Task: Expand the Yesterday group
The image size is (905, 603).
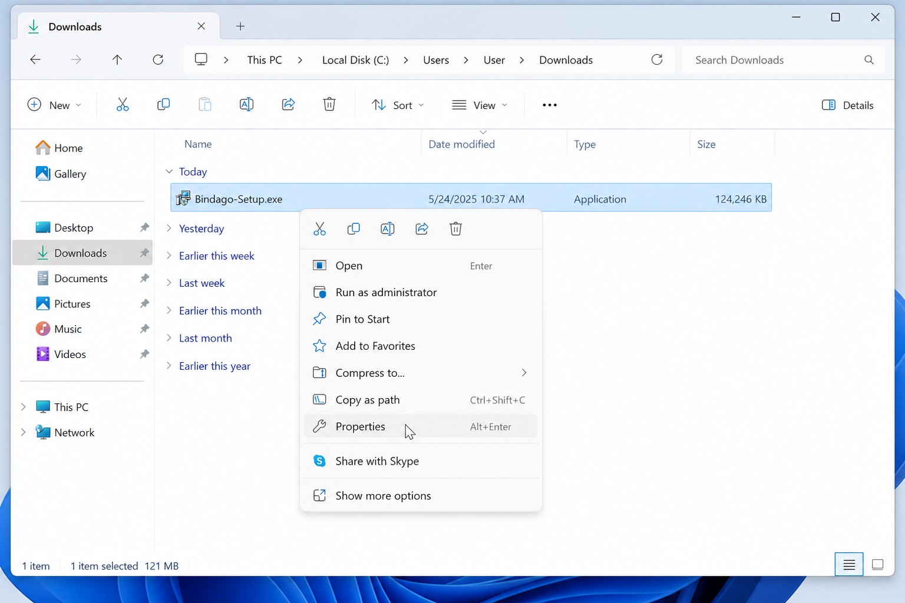Action: point(169,228)
